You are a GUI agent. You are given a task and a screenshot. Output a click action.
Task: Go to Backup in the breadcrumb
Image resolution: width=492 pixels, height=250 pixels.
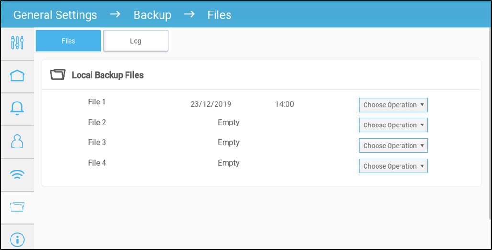tap(152, 15)
